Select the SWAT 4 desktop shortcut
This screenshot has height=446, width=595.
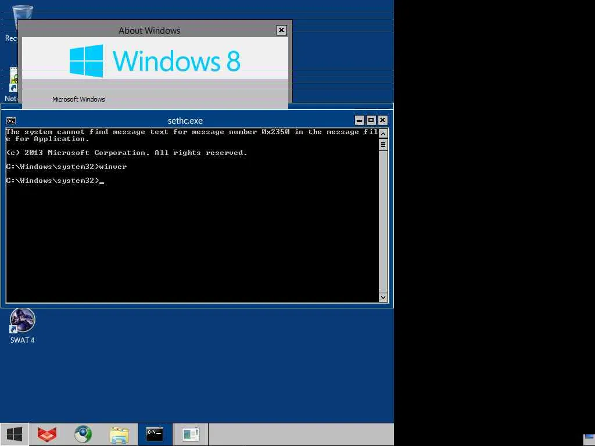(23, 326)
